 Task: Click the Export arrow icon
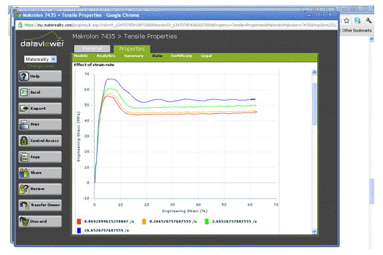pos(24,108)
